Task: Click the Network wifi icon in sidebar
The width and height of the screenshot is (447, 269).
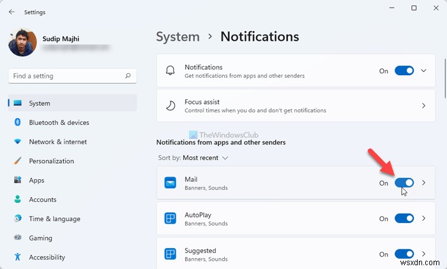Action: pyautogui.click(x=18, y=142)
